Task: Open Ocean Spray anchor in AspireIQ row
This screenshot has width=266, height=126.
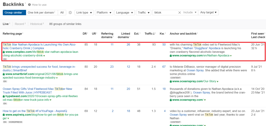Action: point(178,115)
